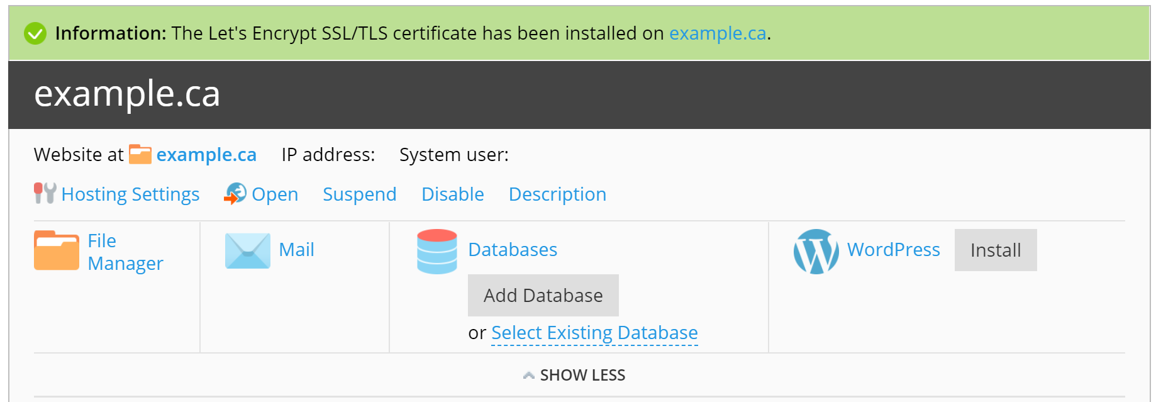Go to the Mail link

coord(296,250)
